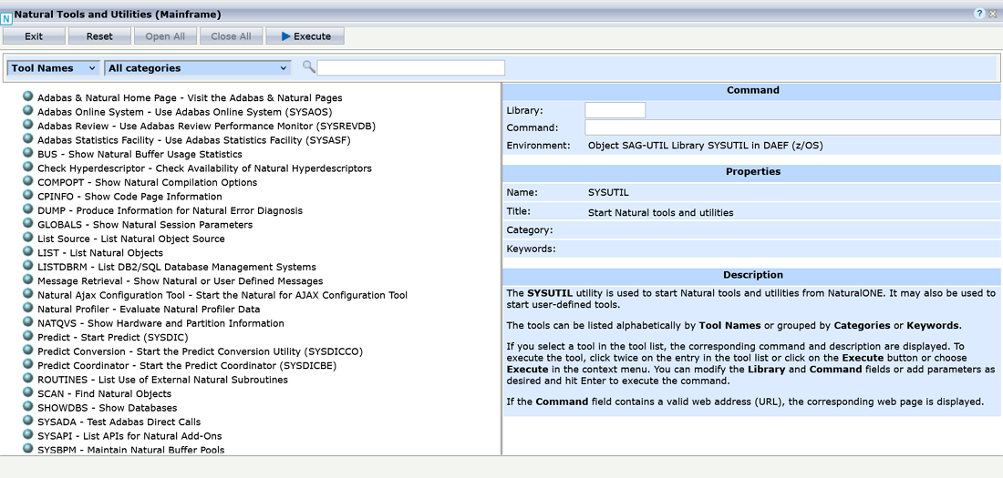Select Predict Conversion Utility (SYSDICCO) entry
1003x478 pixels.
[201, 351]
